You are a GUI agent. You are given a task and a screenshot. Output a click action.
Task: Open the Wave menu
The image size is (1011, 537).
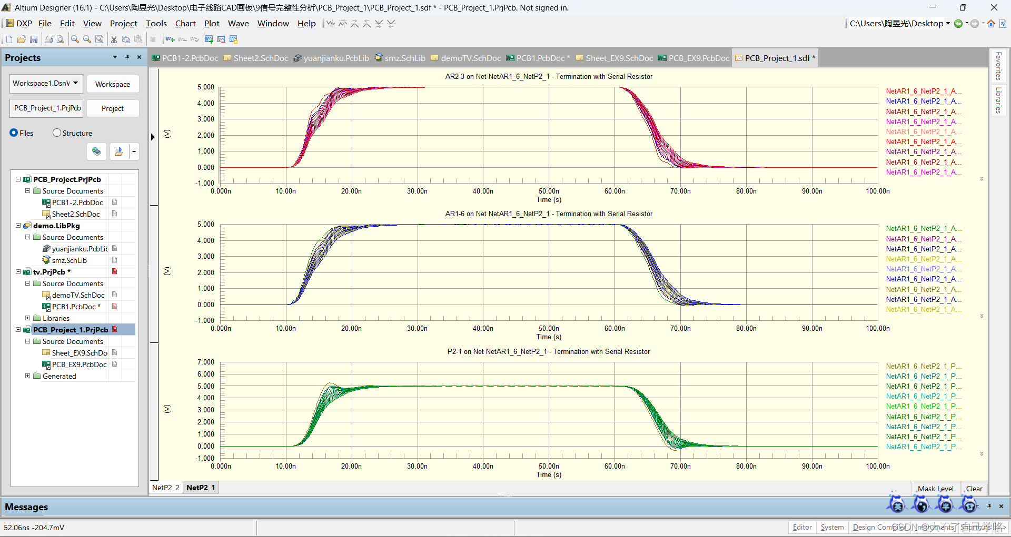238,23
